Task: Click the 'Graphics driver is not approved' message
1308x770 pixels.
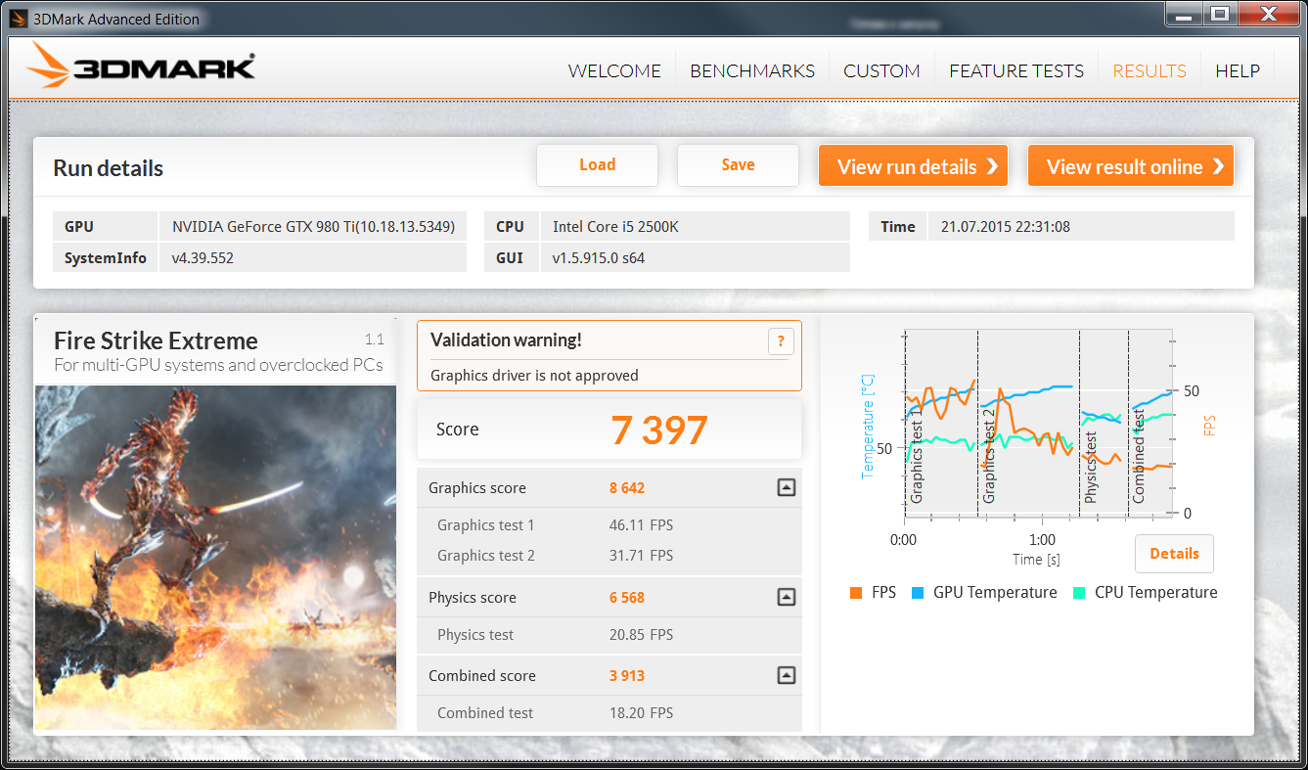Action: pos(534,375)
